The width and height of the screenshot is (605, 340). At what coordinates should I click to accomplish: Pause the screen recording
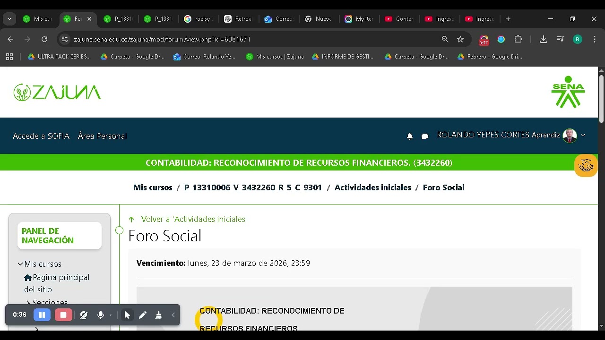[x=42, y=315]
